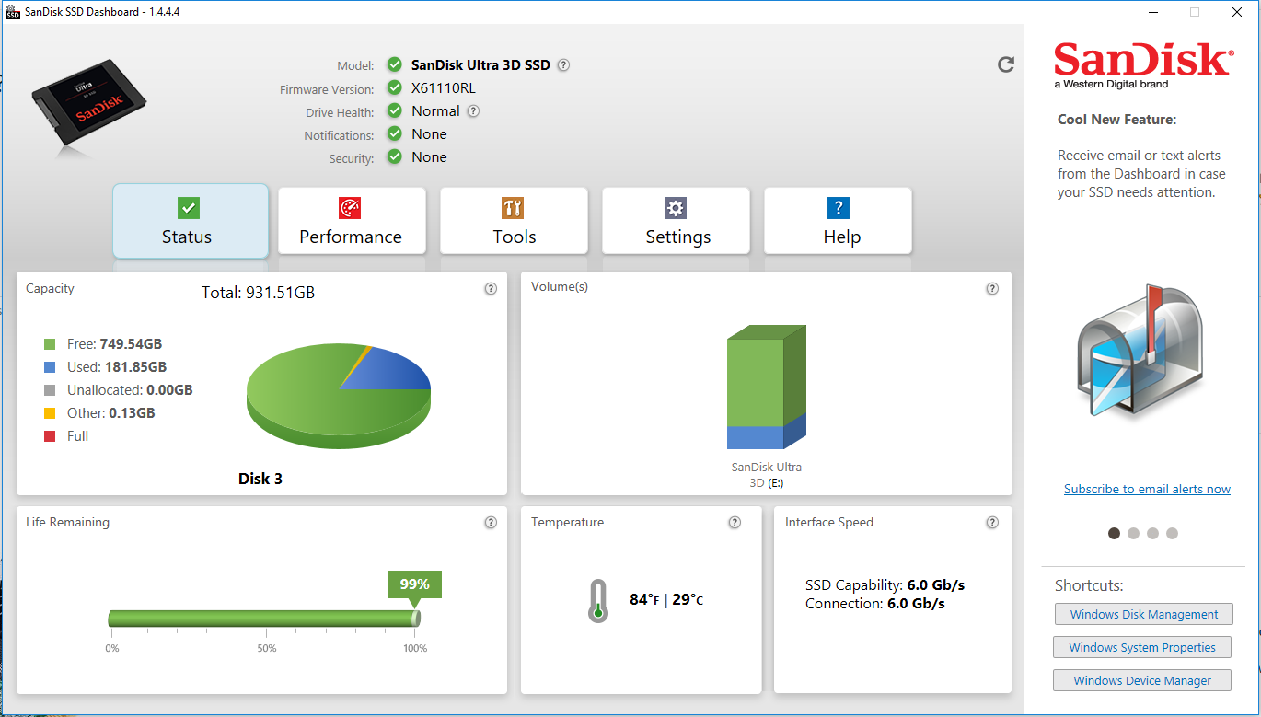The height and width of the screenshot is (717, 1261).
Task: Select the Status tab icon
Action: (189, 209)
